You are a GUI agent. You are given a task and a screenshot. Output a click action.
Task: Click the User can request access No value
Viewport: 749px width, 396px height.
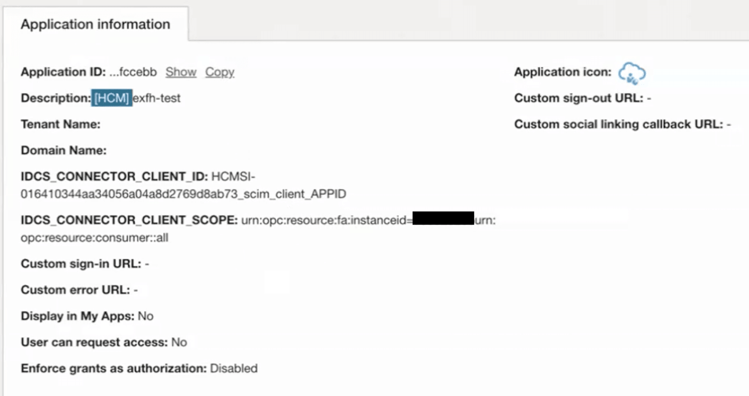pyautogui.click(x=180, y=342)
